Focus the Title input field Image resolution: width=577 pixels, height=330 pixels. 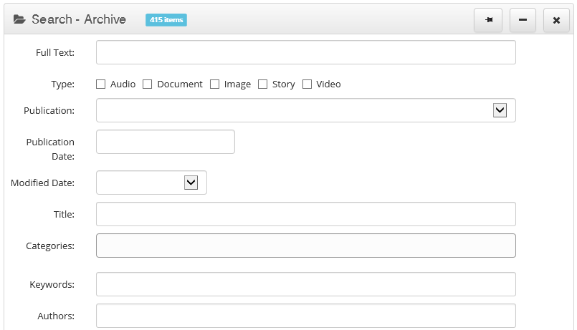pyautogui.click(x=306, y=214)
